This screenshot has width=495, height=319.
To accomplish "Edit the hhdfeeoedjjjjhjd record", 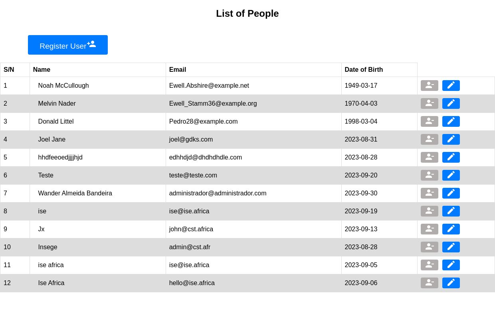I will pyautogui.click(x=451, y=158).
